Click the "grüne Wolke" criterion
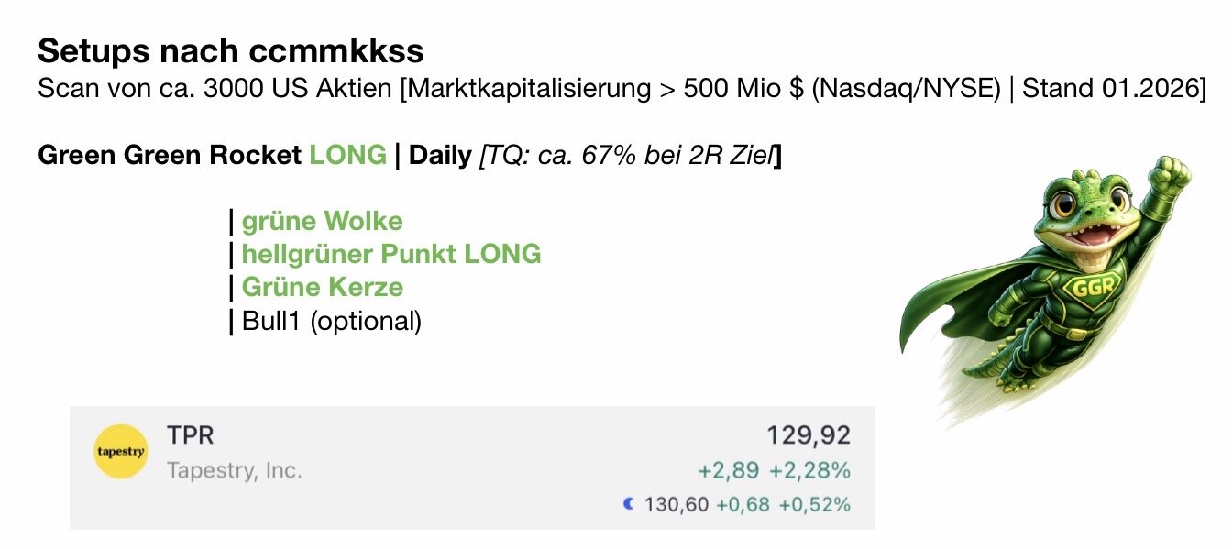The image size is (1232, 549). pyautogui.click(x=322, y=221)
